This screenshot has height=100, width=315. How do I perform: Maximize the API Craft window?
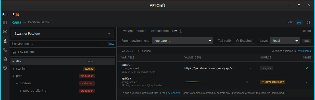click(x=299, y=5)
